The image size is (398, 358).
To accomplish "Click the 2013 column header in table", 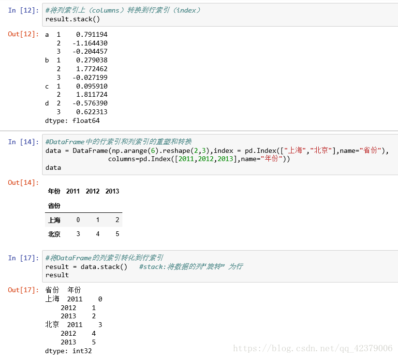I will [112, 191].
